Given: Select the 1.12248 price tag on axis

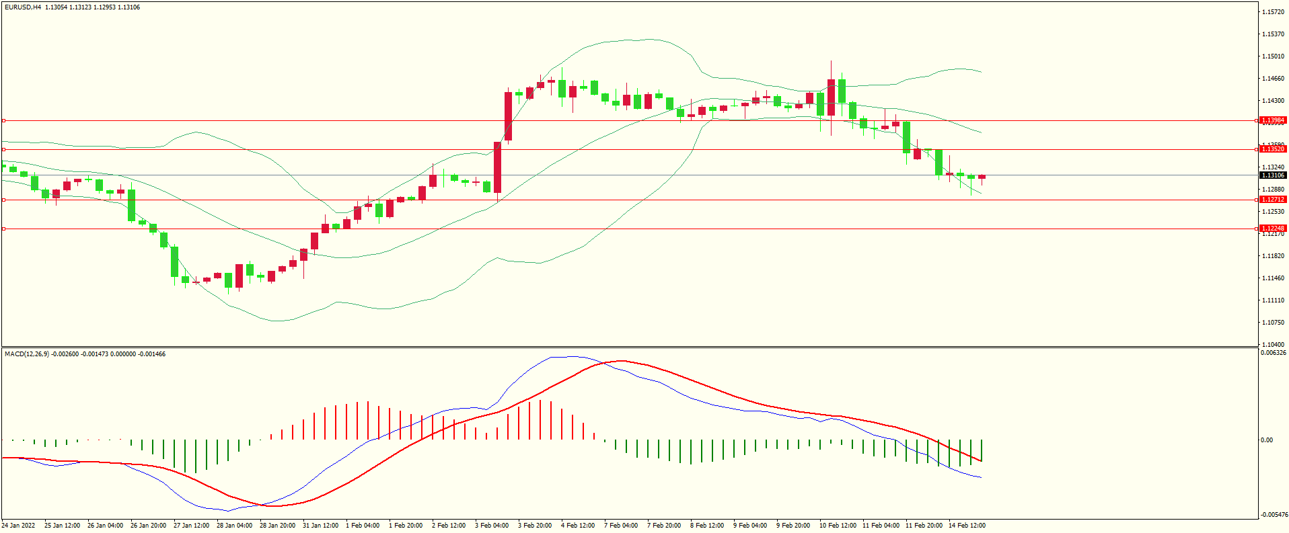Looking at the screenshot, I should pos(1272,229).
